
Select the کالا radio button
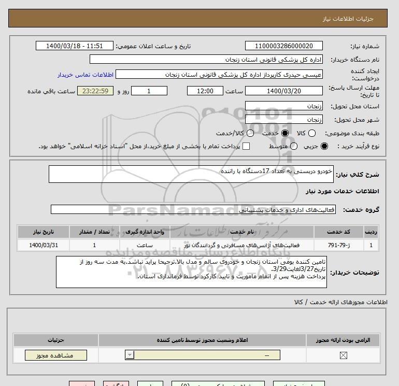click(312, 133)
